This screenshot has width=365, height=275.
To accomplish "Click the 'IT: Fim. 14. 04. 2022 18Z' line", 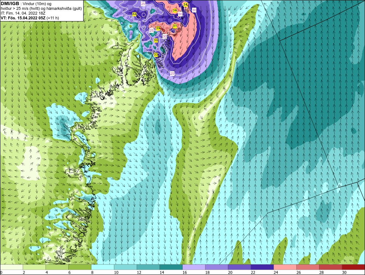I will [23, 13].
